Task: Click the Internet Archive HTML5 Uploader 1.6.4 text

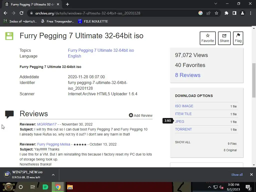Action: 102,94
